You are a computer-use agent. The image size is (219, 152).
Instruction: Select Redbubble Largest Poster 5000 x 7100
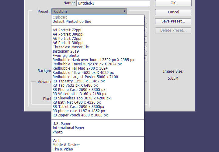pyautogui.click(x=98, y=77)
